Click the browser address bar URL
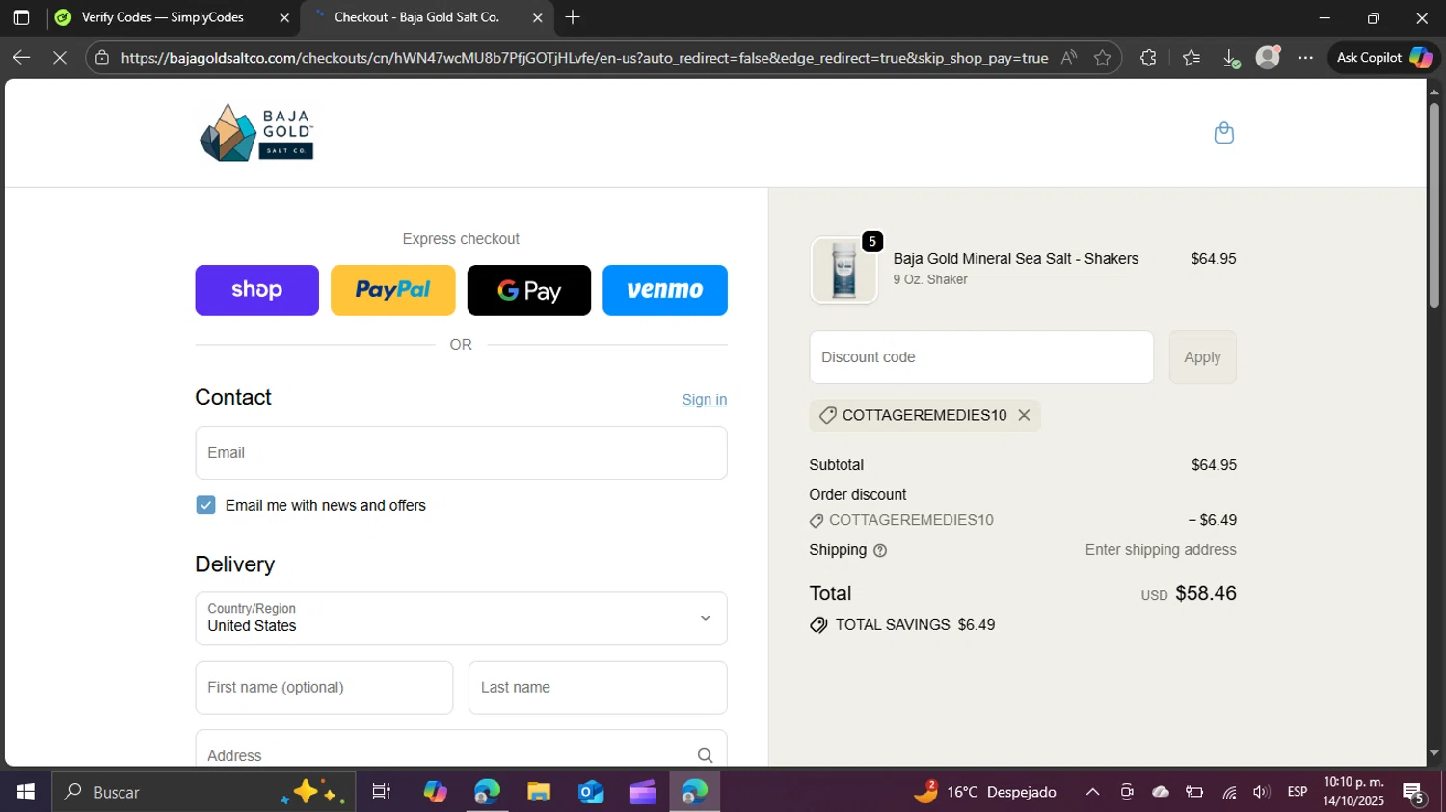 tap(584, 58)
